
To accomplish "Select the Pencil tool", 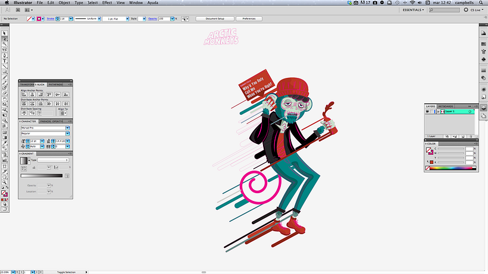I will (x=4, y=83).
